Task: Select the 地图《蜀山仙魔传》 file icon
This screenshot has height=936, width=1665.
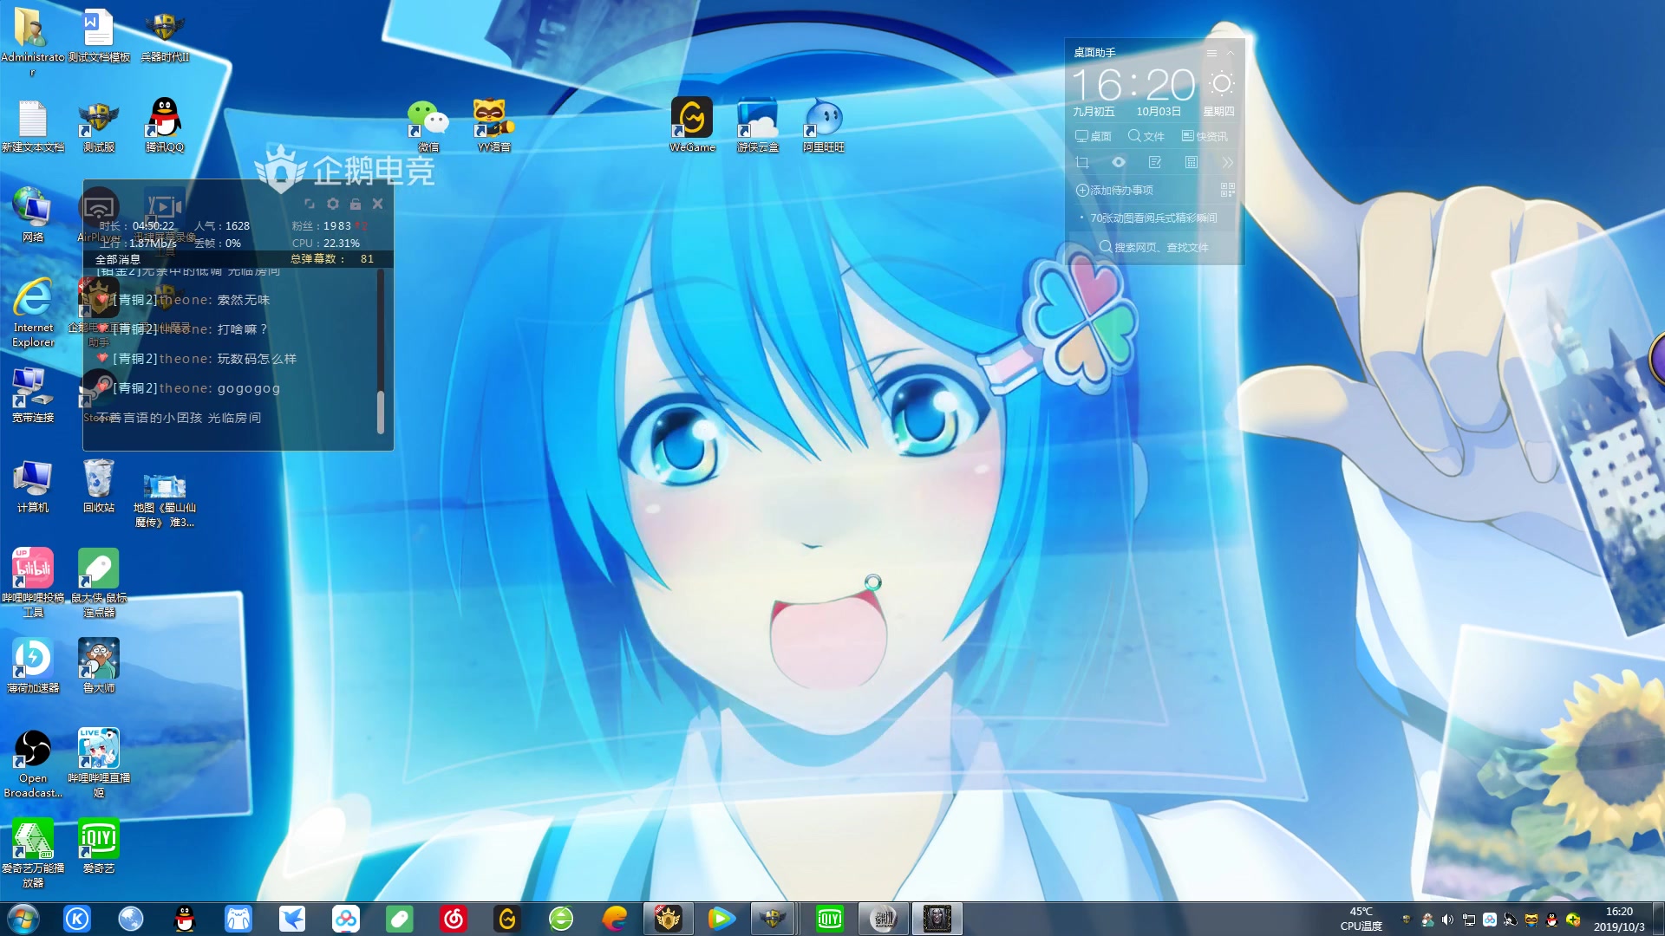Action: 165,501
